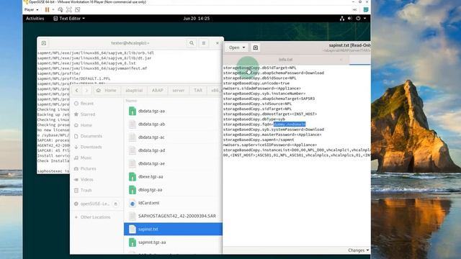
Task: Open new terminal tab icon in terminal
Action: tap(44, 43)
